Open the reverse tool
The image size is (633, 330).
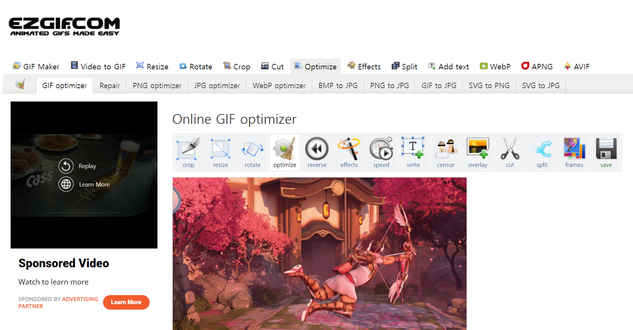[317, 152]
